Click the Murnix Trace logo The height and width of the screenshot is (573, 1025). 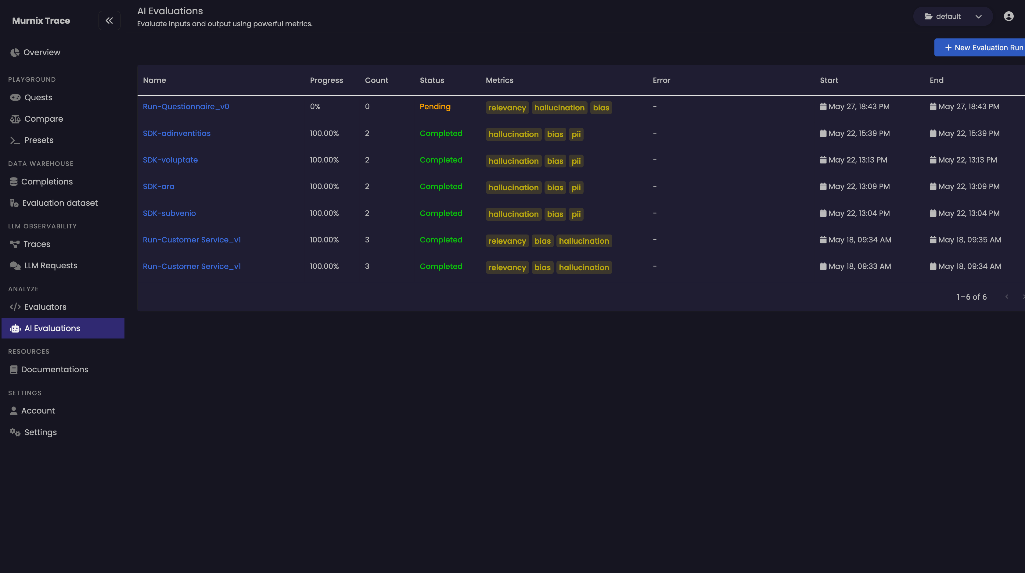point(41,21)
